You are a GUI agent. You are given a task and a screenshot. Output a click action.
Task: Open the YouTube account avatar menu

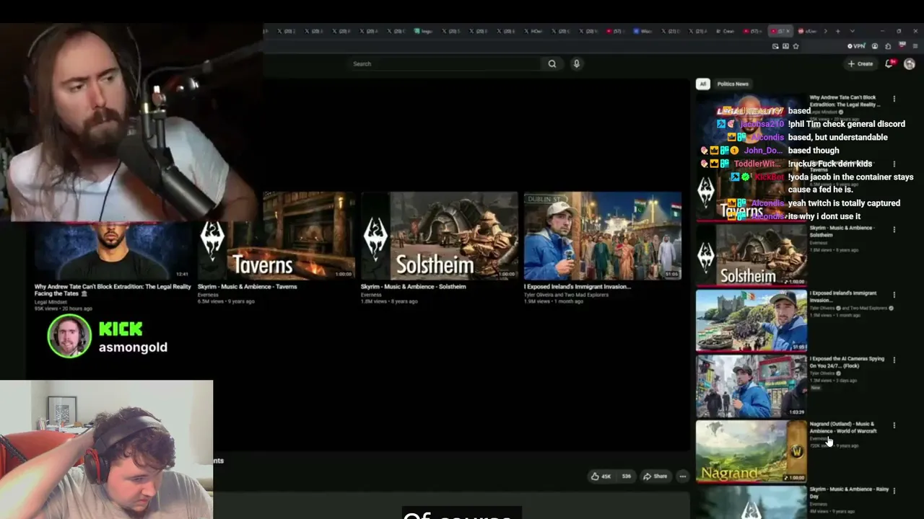click(909, 63)
